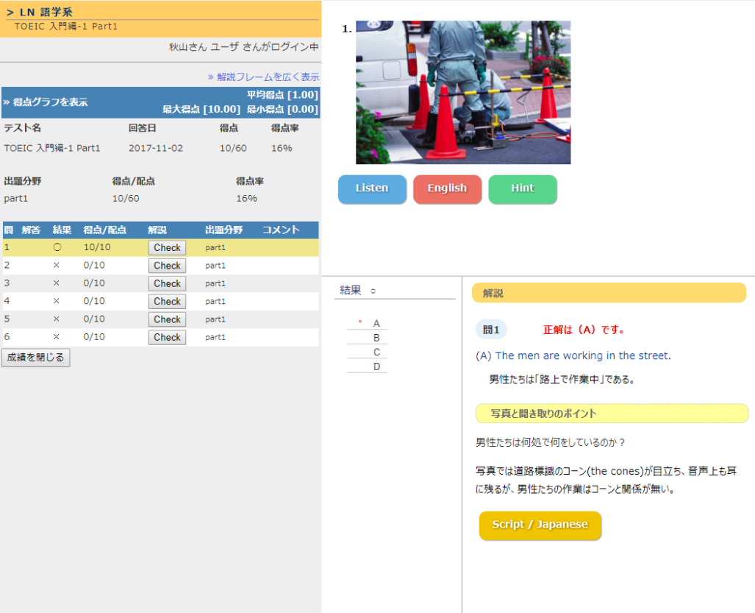
Task: Open the green Hint button
Action: tap(522, 188)
